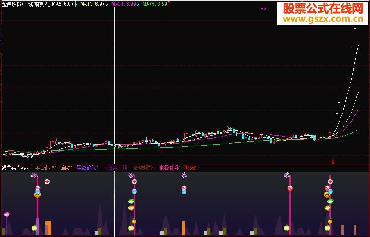Click the magenta down arrow after MA21

tap(138, 4)
